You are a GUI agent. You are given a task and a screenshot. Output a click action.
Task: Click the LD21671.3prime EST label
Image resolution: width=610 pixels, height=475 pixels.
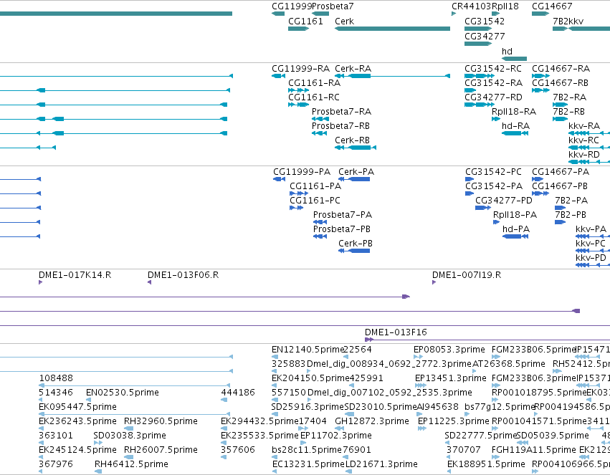point(381,464)
